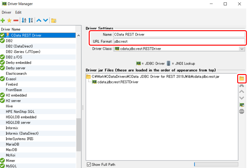Select Hive driver
The width and height of the screenshot is (249, 168).
38,106
